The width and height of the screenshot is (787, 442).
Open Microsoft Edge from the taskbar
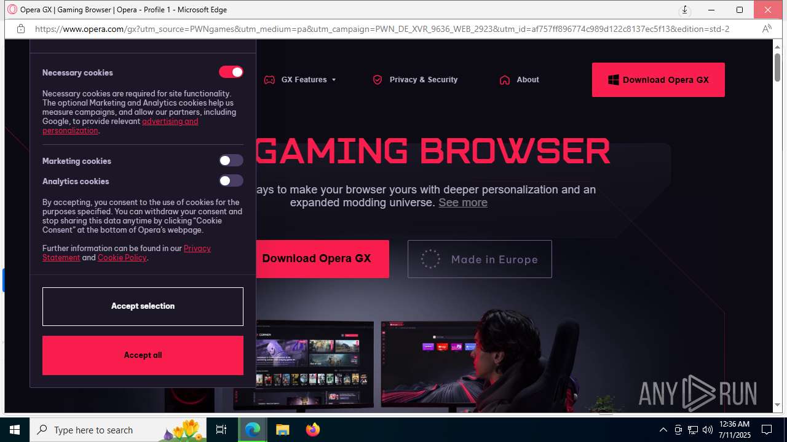tap(253, 430)
